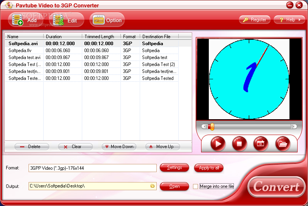Click the Format field showing 3GPP Video

pos(93,168)
